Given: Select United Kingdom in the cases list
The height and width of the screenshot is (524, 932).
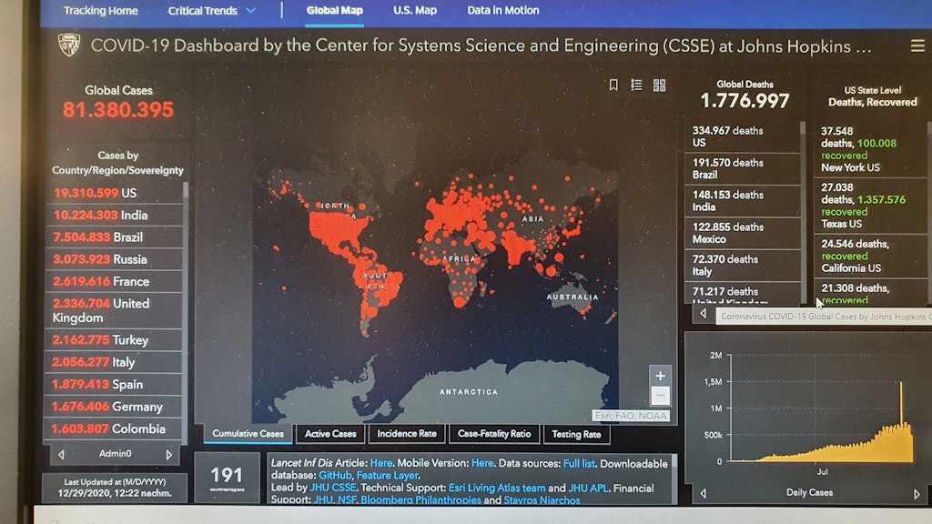Looking at the screenshot, I should [114, 310].
